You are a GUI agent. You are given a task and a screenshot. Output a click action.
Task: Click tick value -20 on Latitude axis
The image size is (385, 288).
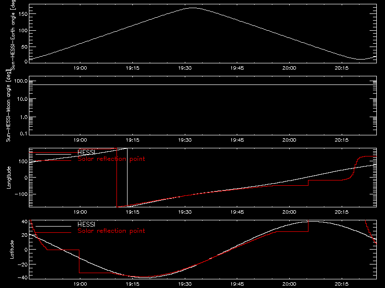point(23,264)
